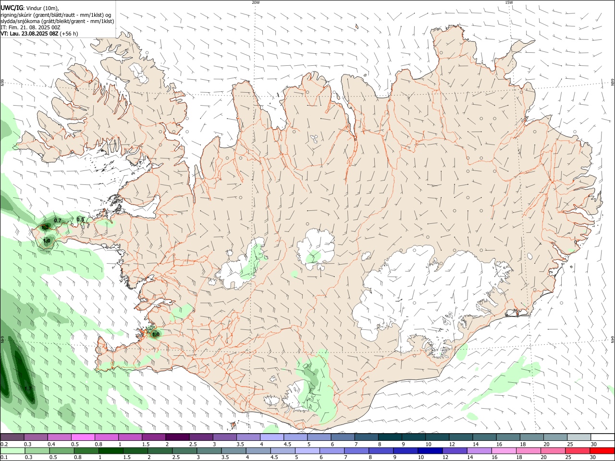The image size is (615, 461).
Task: Click the white 30 snow legend swatch
Action: pyautogui.click(x=603, y=437)
